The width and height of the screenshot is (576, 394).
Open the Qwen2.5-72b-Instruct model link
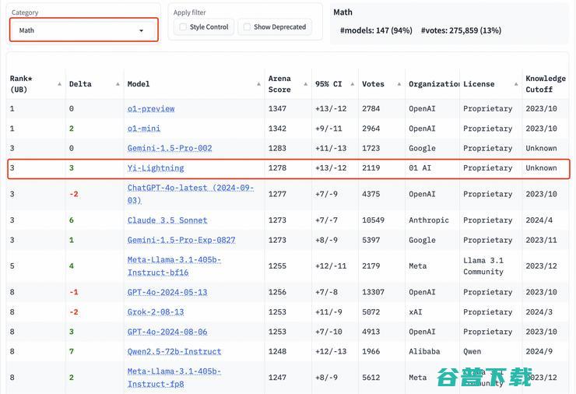coord(174,351)
